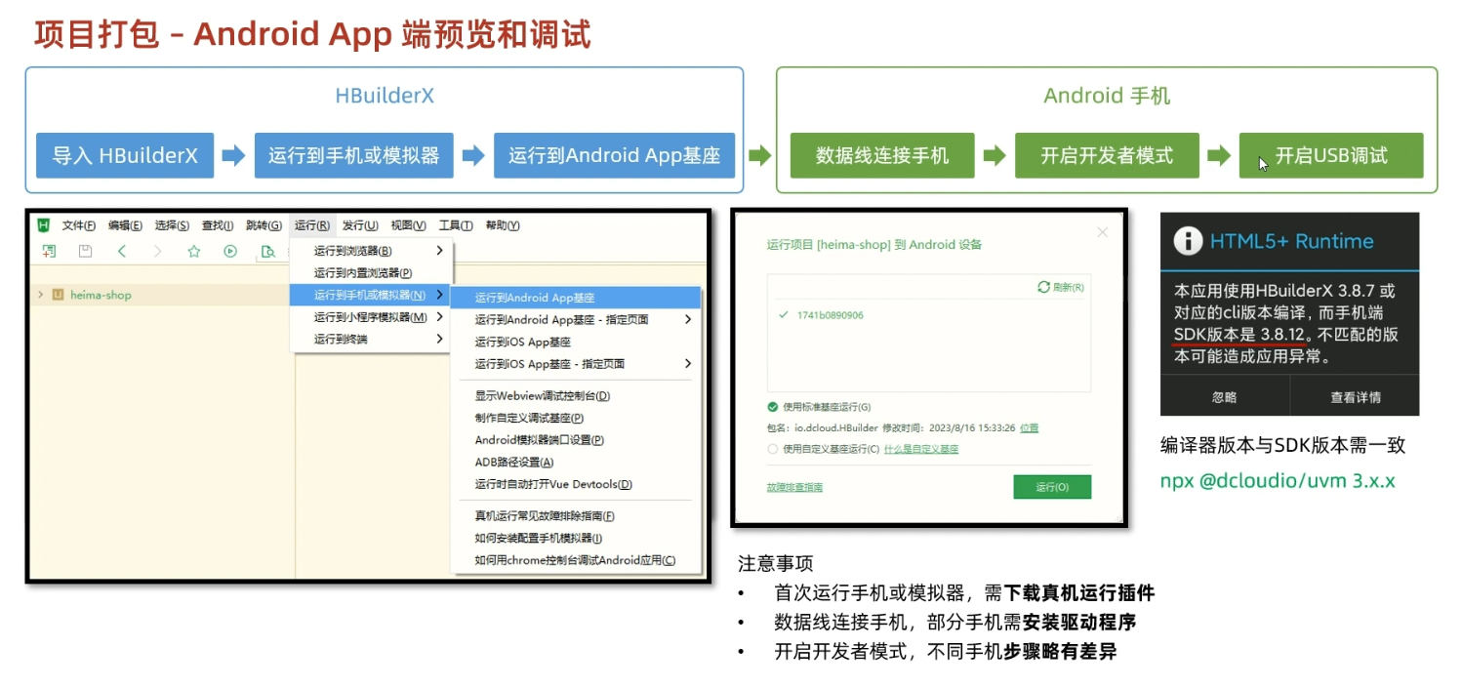This screenshot has width=1462, height=688.
Task: Open the 编辑(E) menu
Action: [x=125, y=225]
